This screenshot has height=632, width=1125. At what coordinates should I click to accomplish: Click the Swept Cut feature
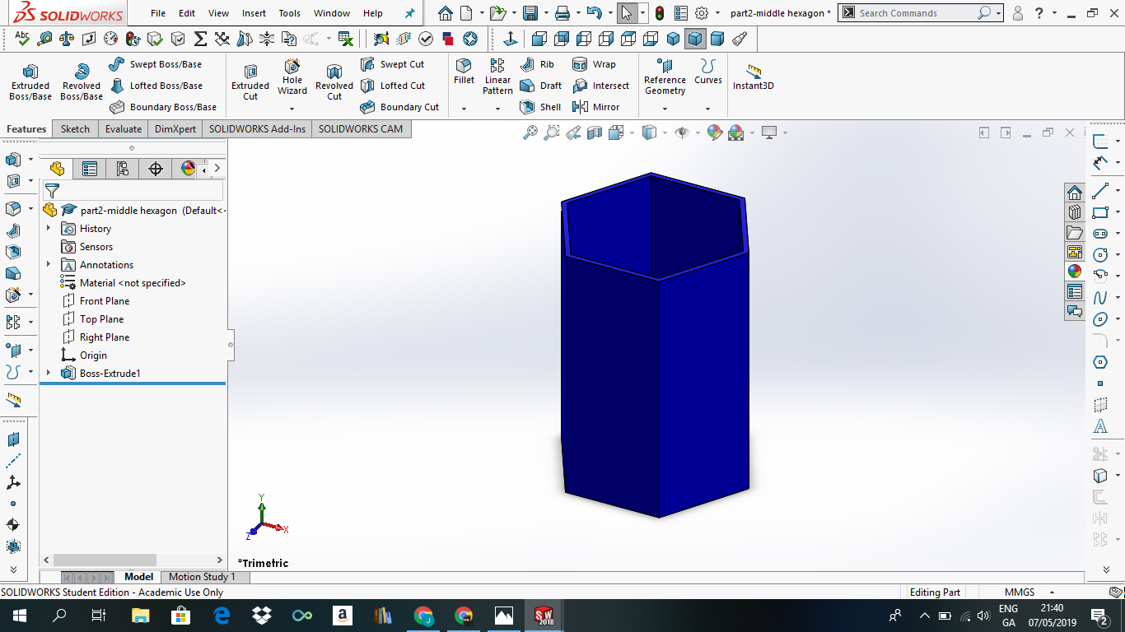click(393, 64)
